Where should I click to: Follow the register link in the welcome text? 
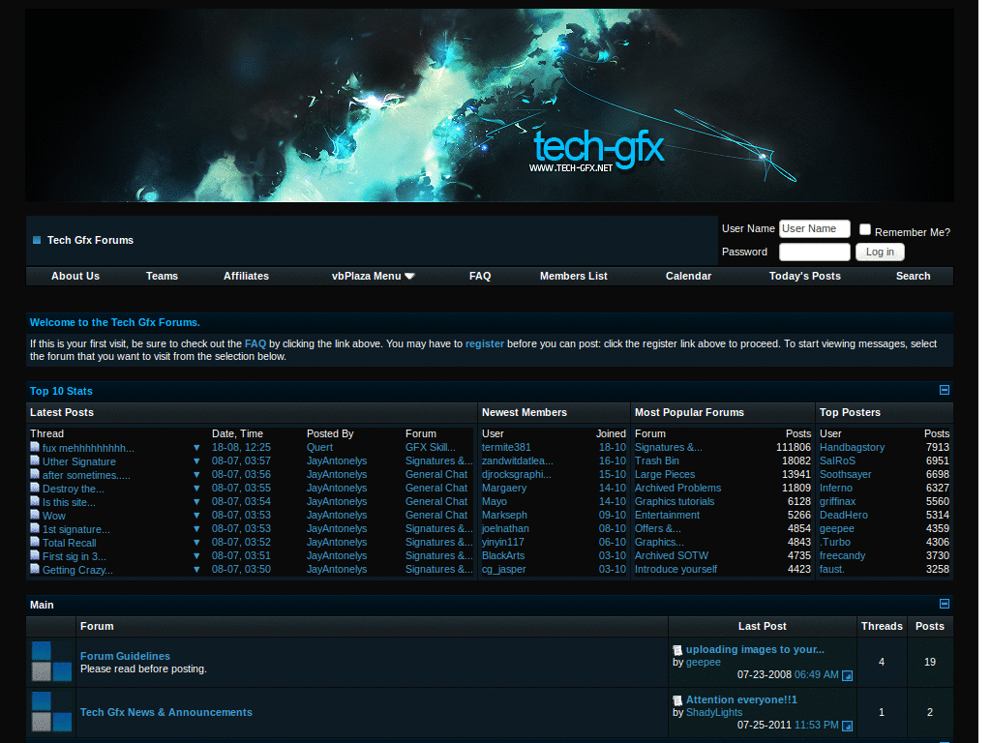click(485, 343)
